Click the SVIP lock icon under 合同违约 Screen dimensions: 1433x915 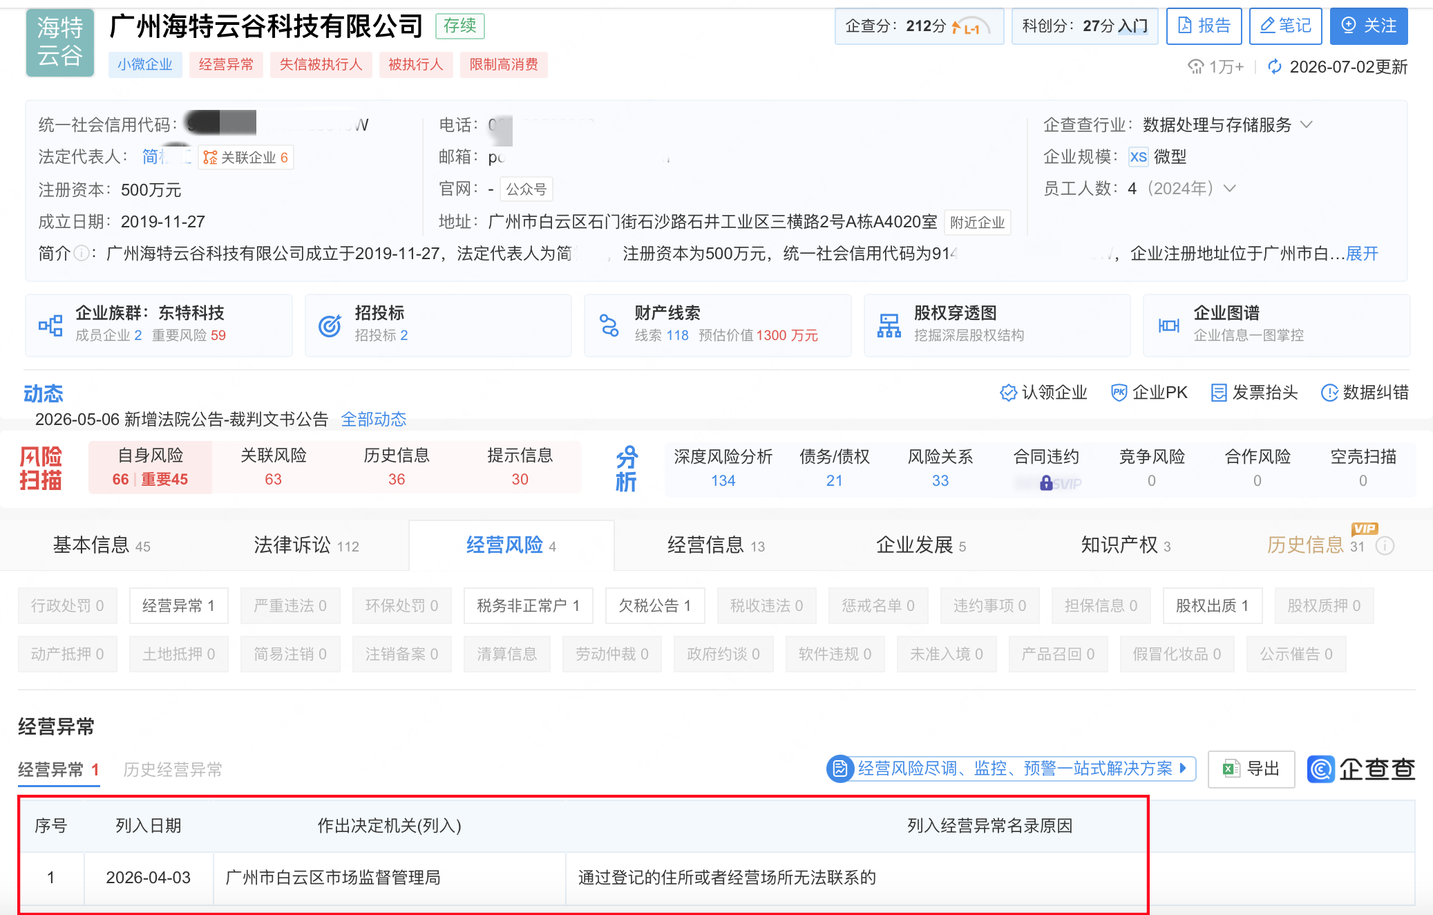(x=1047, y=482)
